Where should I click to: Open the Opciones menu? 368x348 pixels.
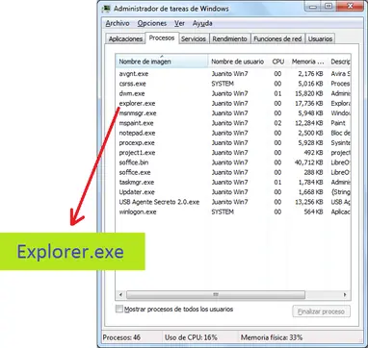152,23
